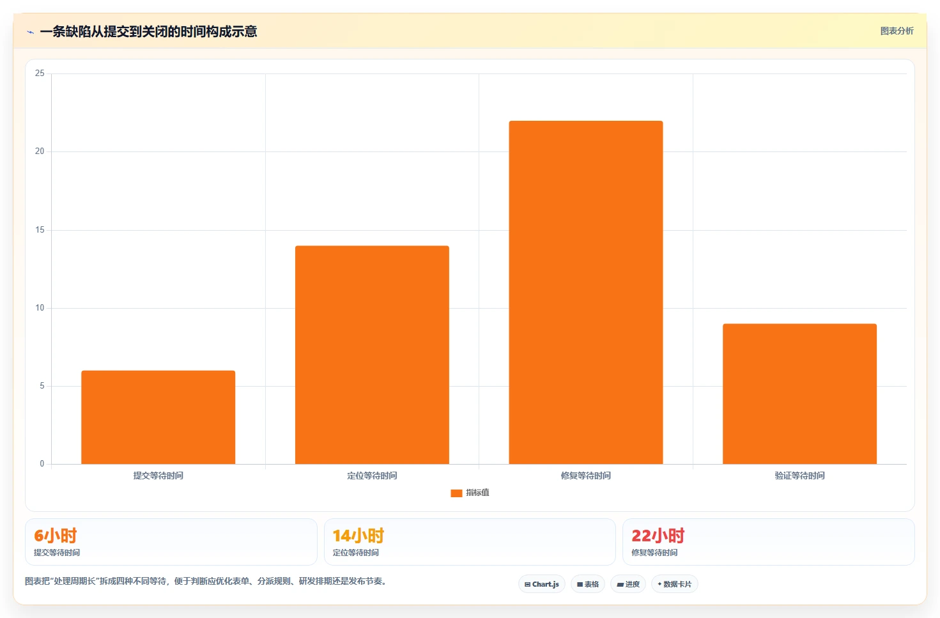Image resolution: width=940 pixels, height=618 pixels.
Task: Click the Chart.js tag chip
Action: coord(542,584)
